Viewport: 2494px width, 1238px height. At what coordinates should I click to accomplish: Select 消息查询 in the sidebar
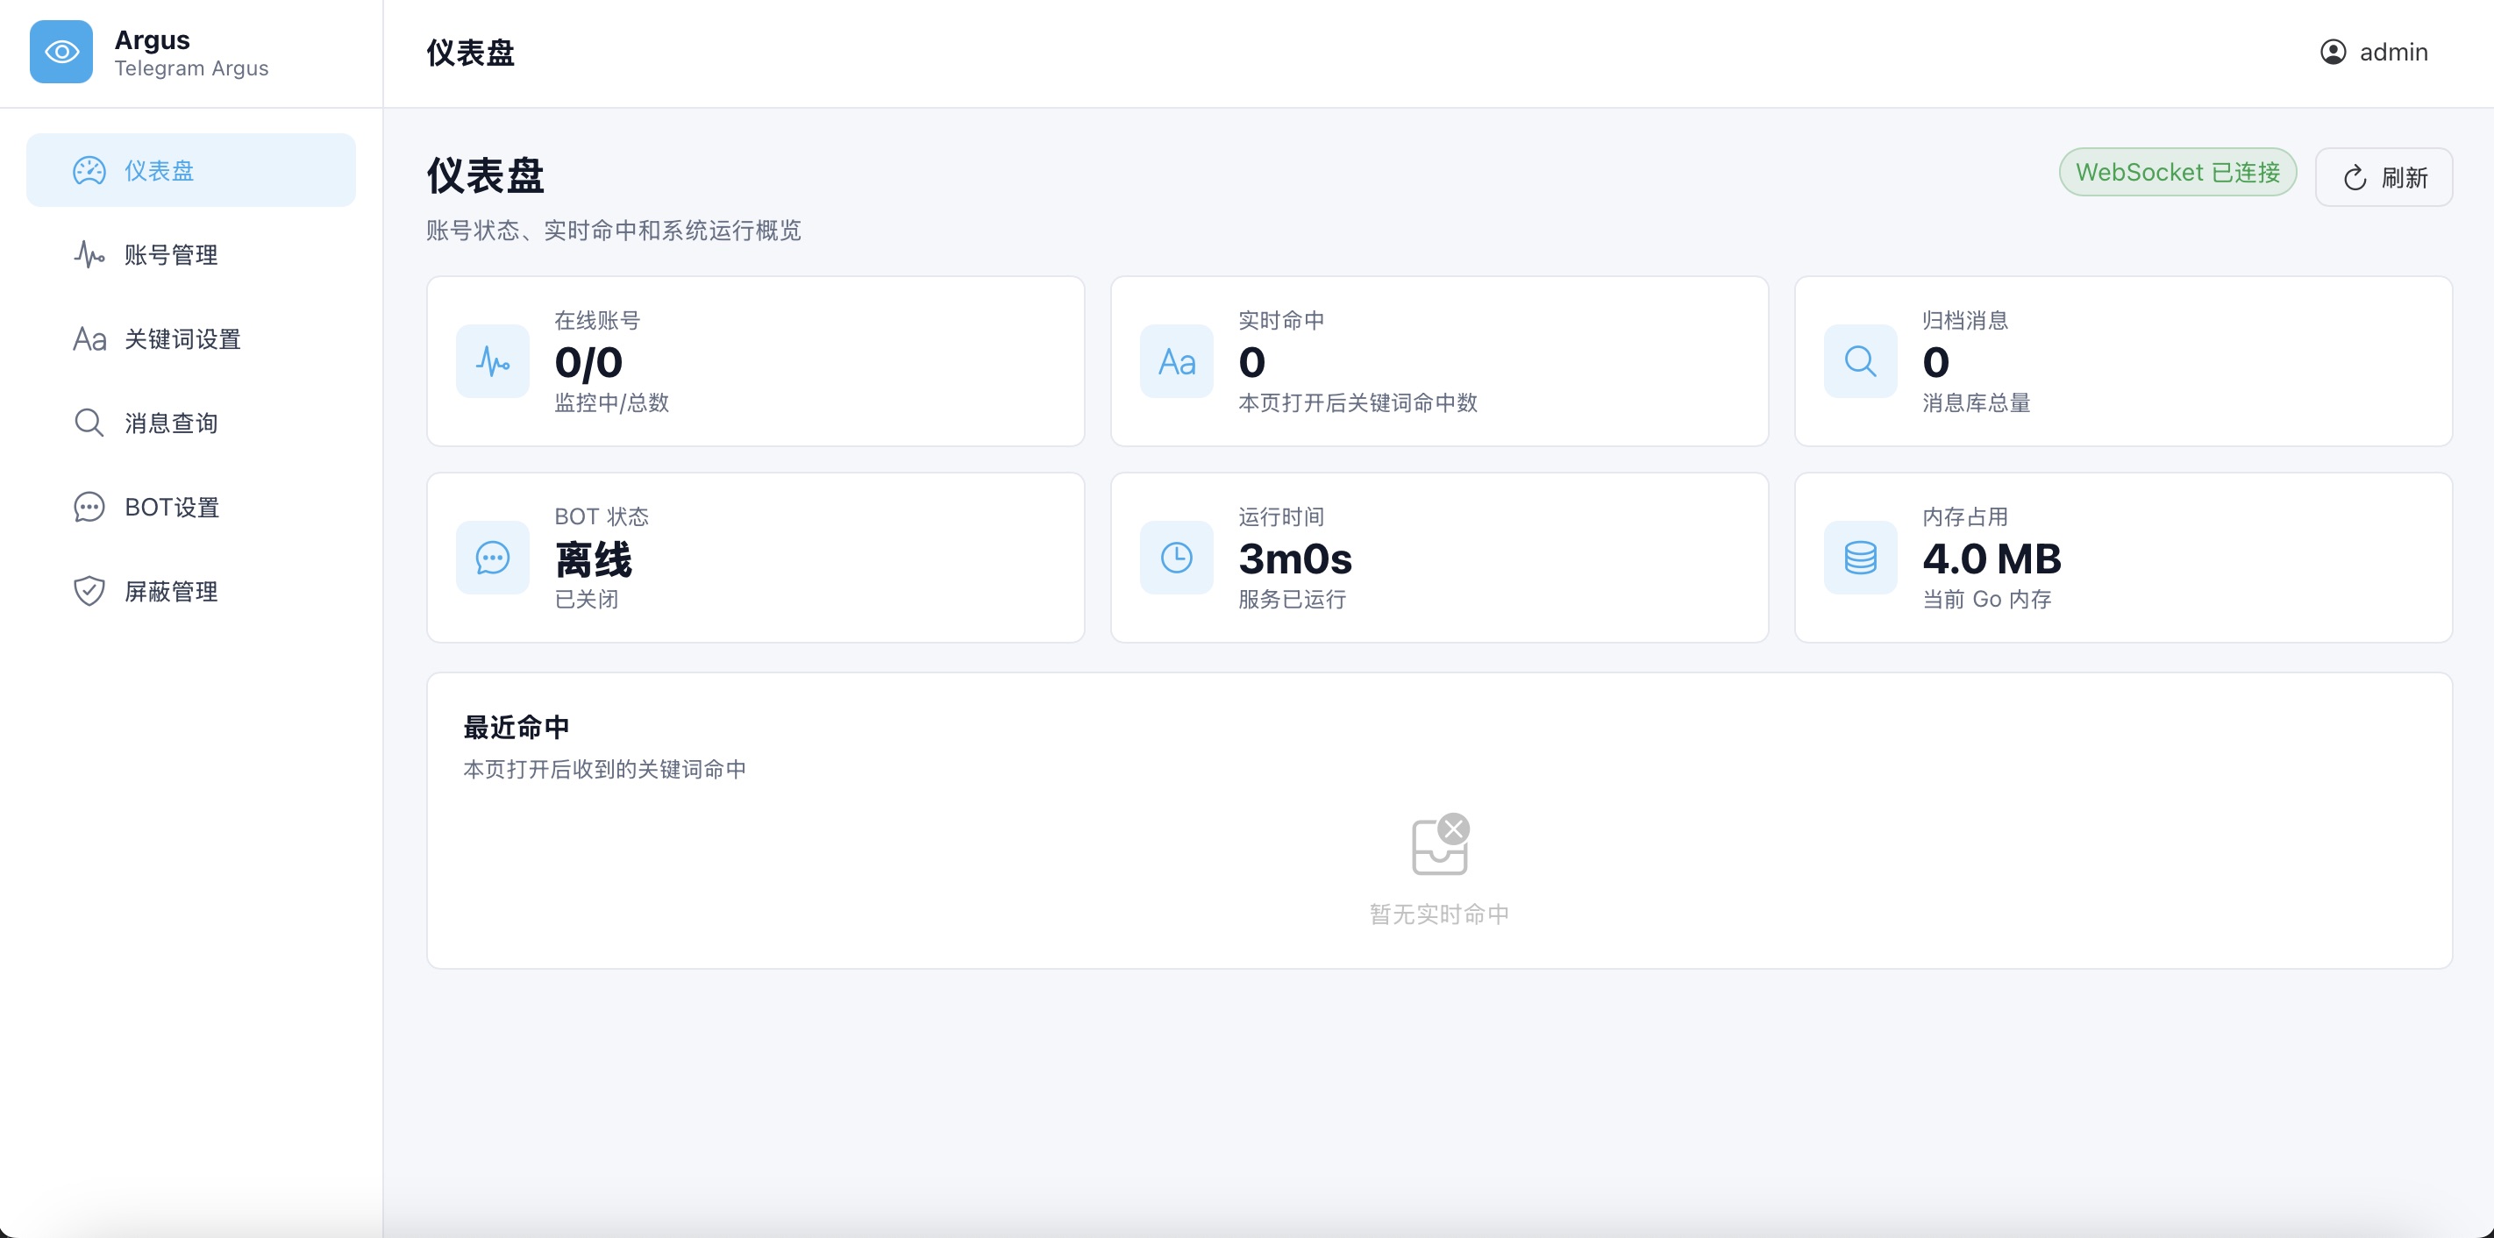pos(190,423)
